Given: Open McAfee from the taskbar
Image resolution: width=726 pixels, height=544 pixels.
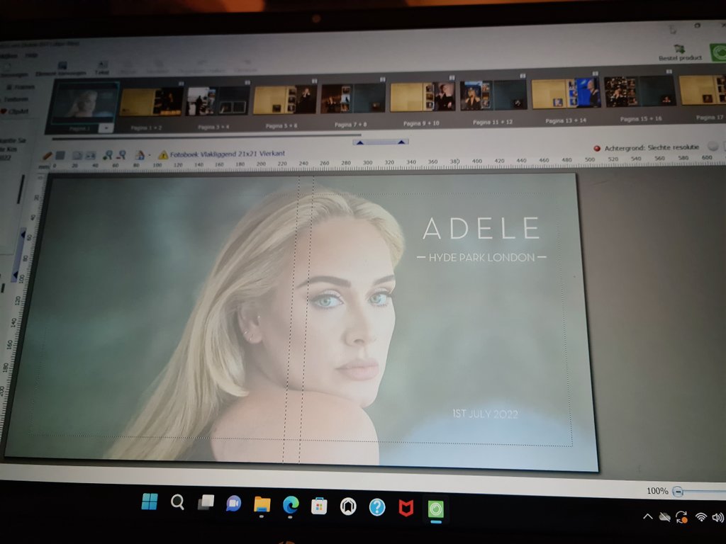Looking at the screenshot, I should click(406, 509).
